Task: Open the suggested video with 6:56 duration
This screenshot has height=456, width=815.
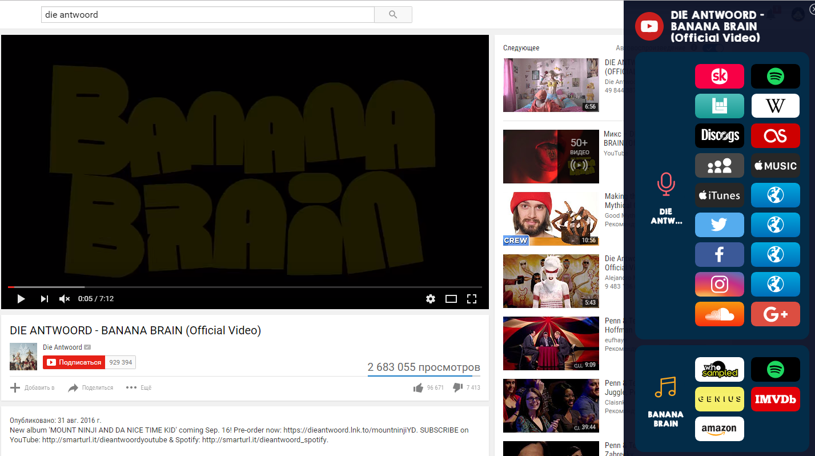Action: pyautogui.click(x=551, y=85)
